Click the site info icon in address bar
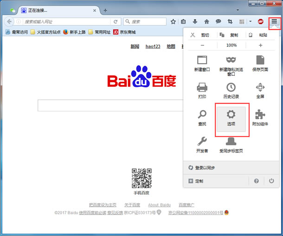 [x=19, y=22]
